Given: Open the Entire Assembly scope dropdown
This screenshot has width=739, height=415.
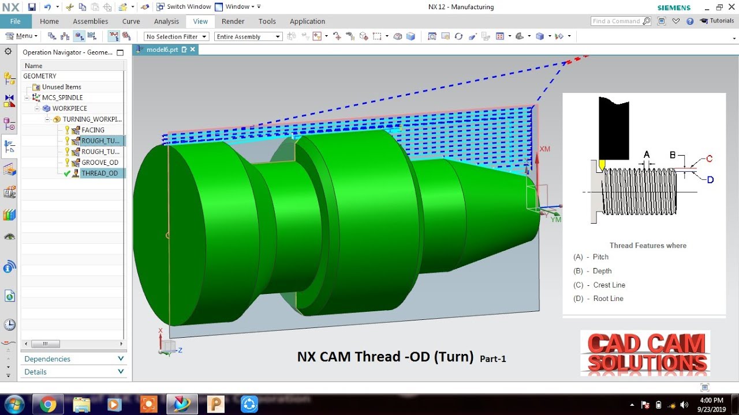Looking at the screenshot, I should tap(248, 36).
